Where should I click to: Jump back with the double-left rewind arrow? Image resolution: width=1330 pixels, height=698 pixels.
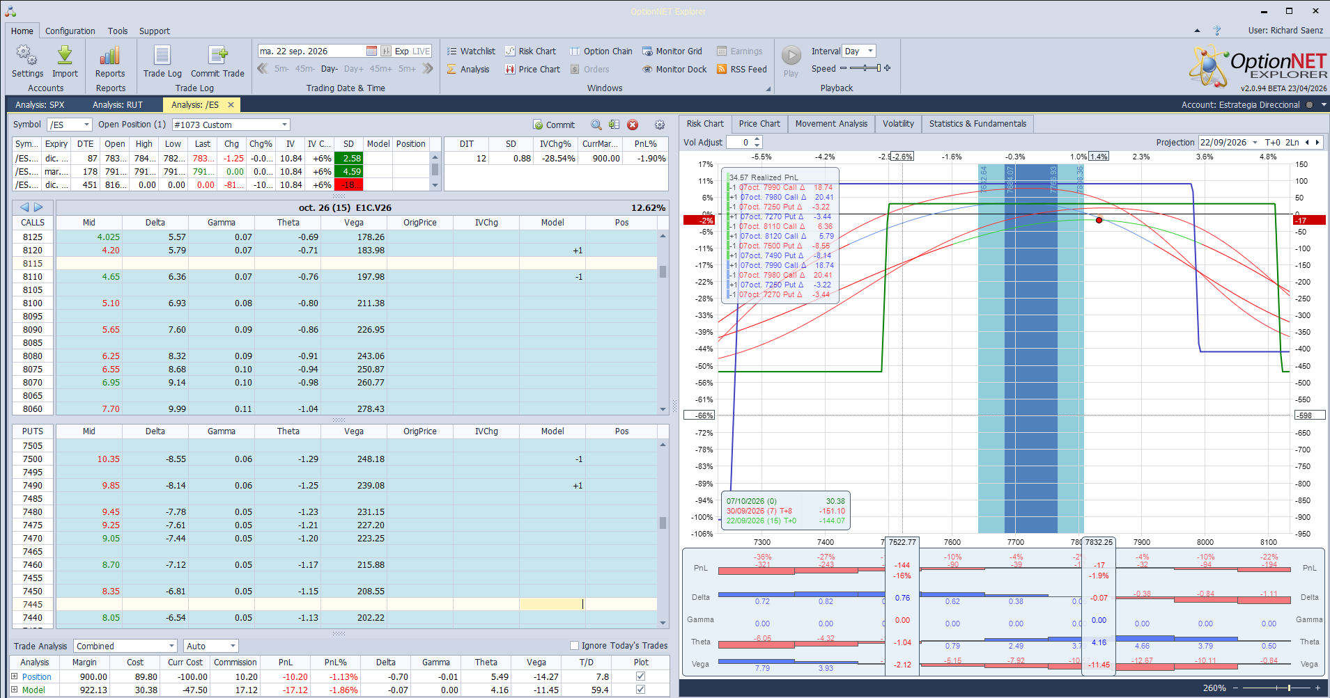pyautogui.click(x=263, y=68)
